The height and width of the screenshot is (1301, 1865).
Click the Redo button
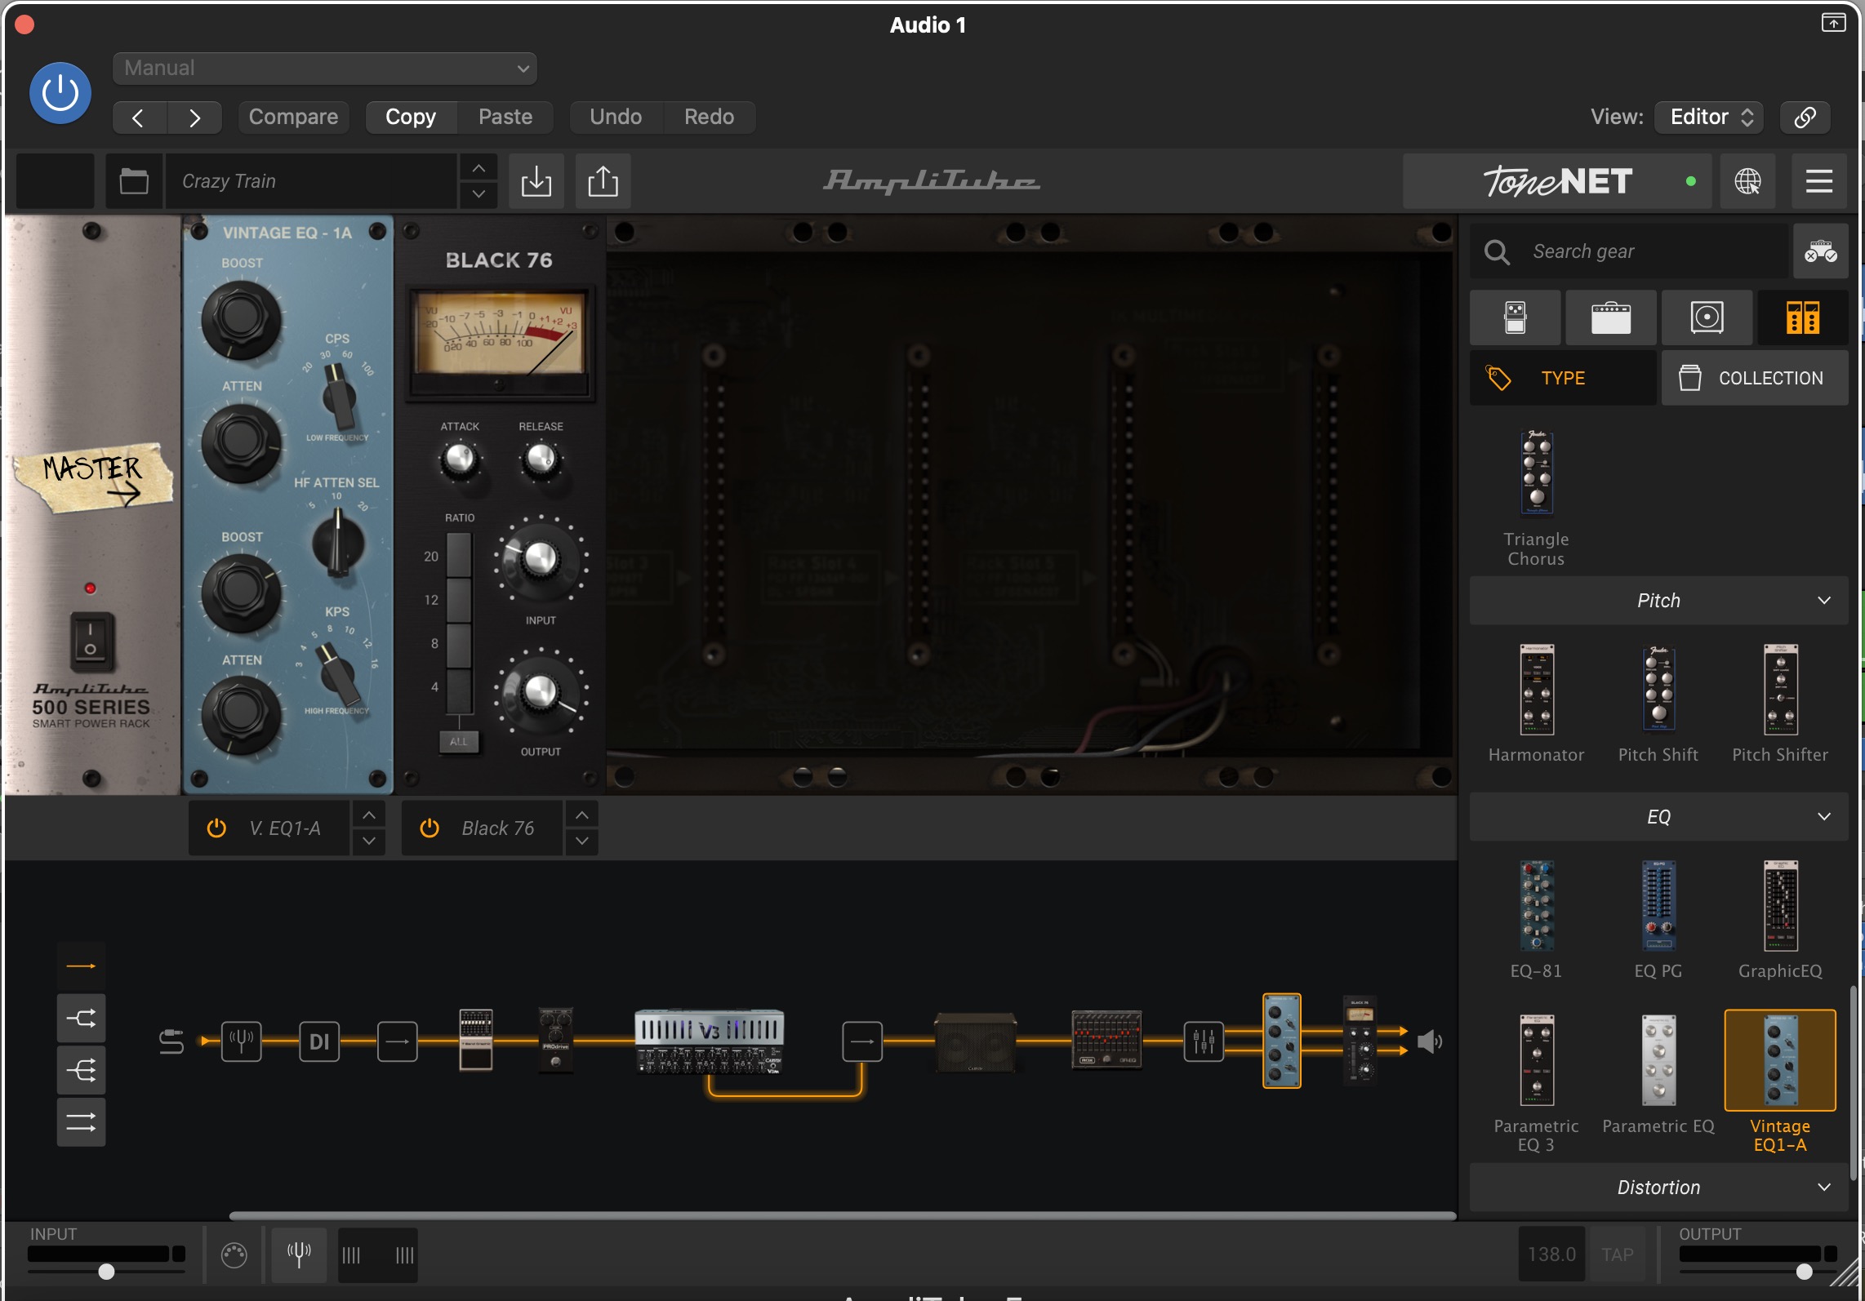pos(709,118)
